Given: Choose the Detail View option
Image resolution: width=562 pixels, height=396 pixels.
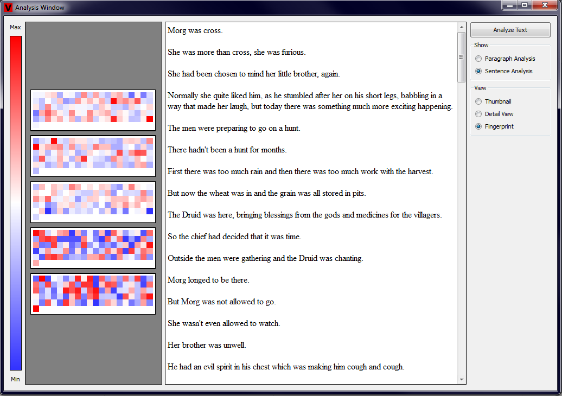Looking at the screenshot, I should click(x=478, y=114).
